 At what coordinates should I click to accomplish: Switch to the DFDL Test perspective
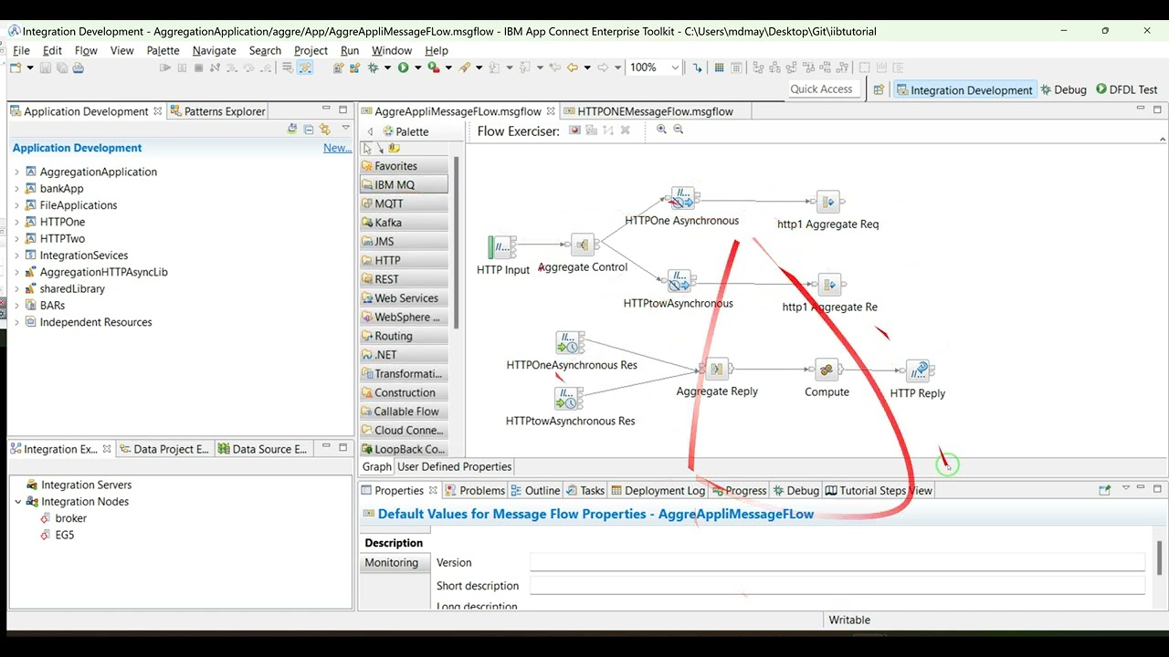coord(1127,89)
